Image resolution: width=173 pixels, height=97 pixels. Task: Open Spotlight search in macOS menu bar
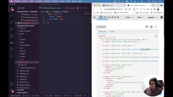[138, 1]
